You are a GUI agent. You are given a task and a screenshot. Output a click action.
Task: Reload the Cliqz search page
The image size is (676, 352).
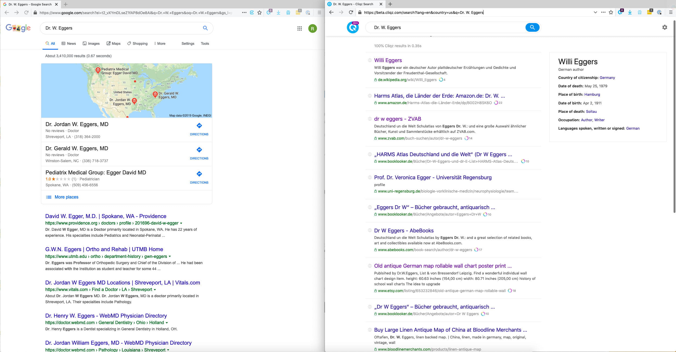click(x=351, y=12)
